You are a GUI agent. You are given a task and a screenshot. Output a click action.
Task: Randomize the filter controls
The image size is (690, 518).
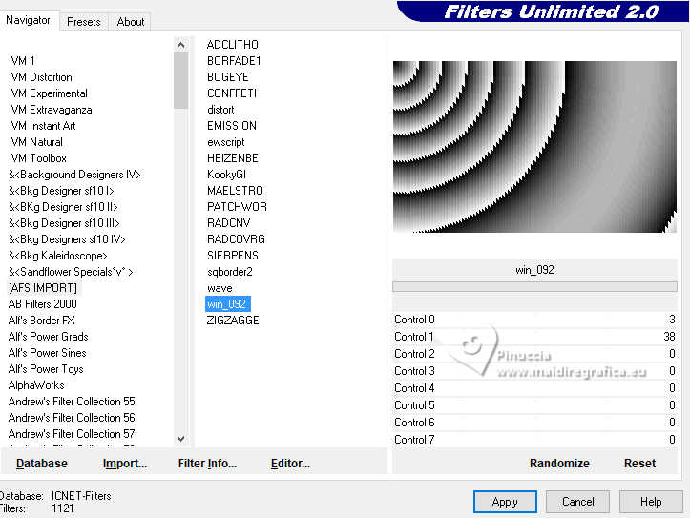click(559, 464)
